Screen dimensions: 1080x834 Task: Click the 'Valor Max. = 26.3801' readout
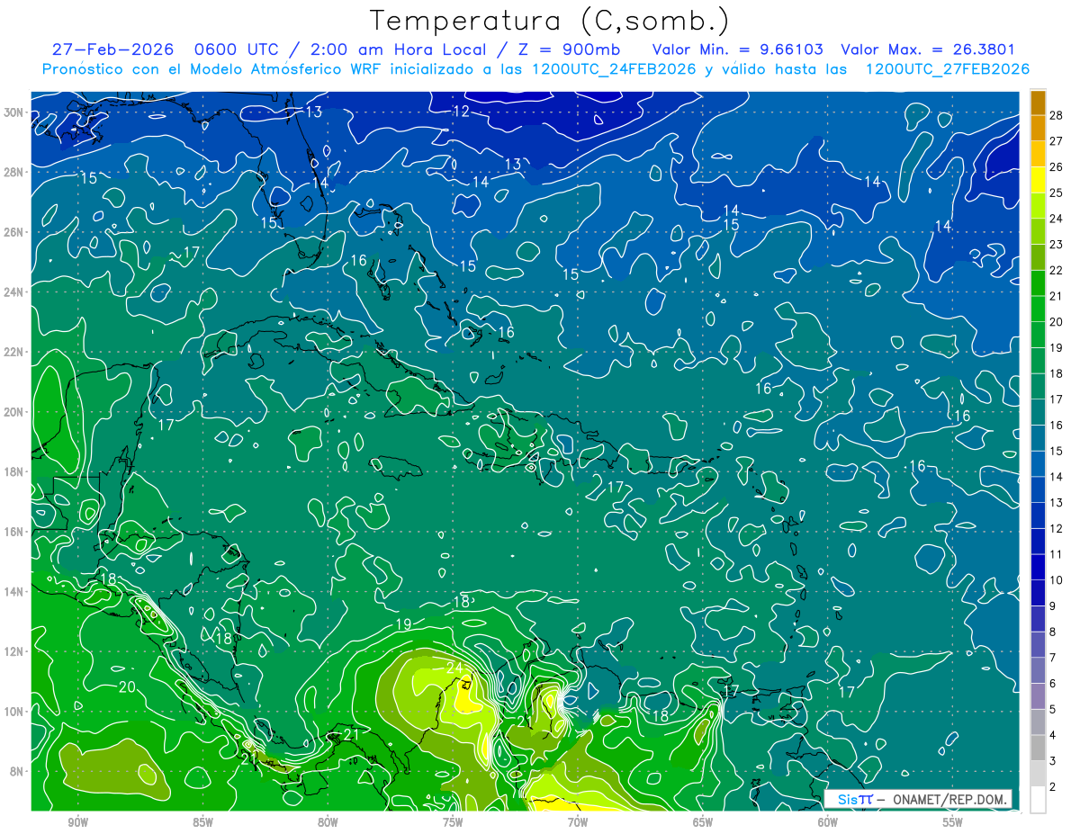(928, 49)
